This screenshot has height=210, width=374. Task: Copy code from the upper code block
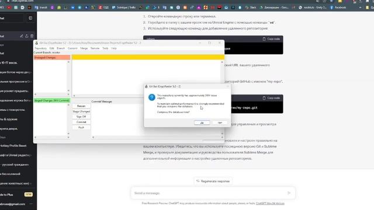[x=271, y=39]
